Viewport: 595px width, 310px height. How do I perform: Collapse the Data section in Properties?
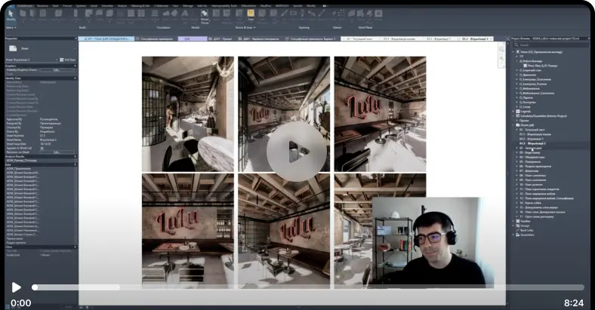[x=75, y=164]
